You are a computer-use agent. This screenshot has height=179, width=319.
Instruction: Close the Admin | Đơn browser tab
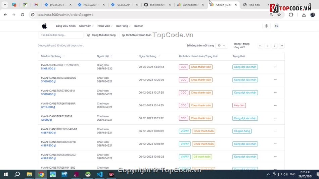tap(236, 5)
